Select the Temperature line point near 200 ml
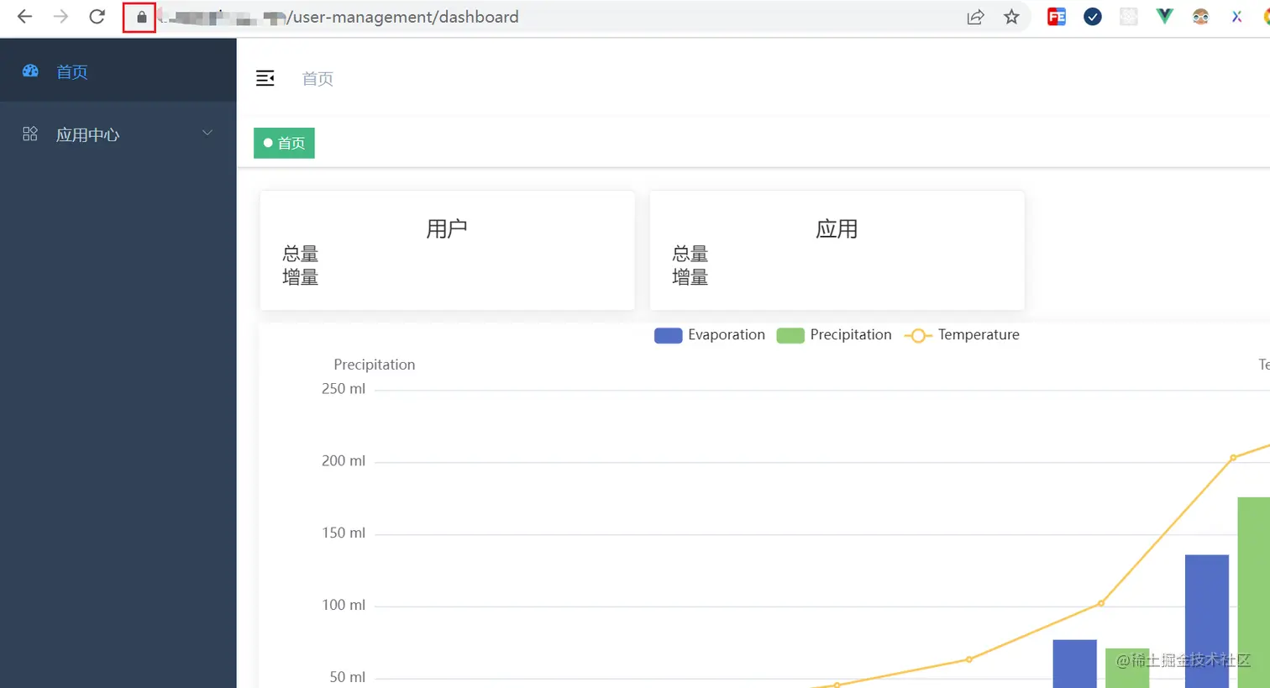 coord(1233,458)
